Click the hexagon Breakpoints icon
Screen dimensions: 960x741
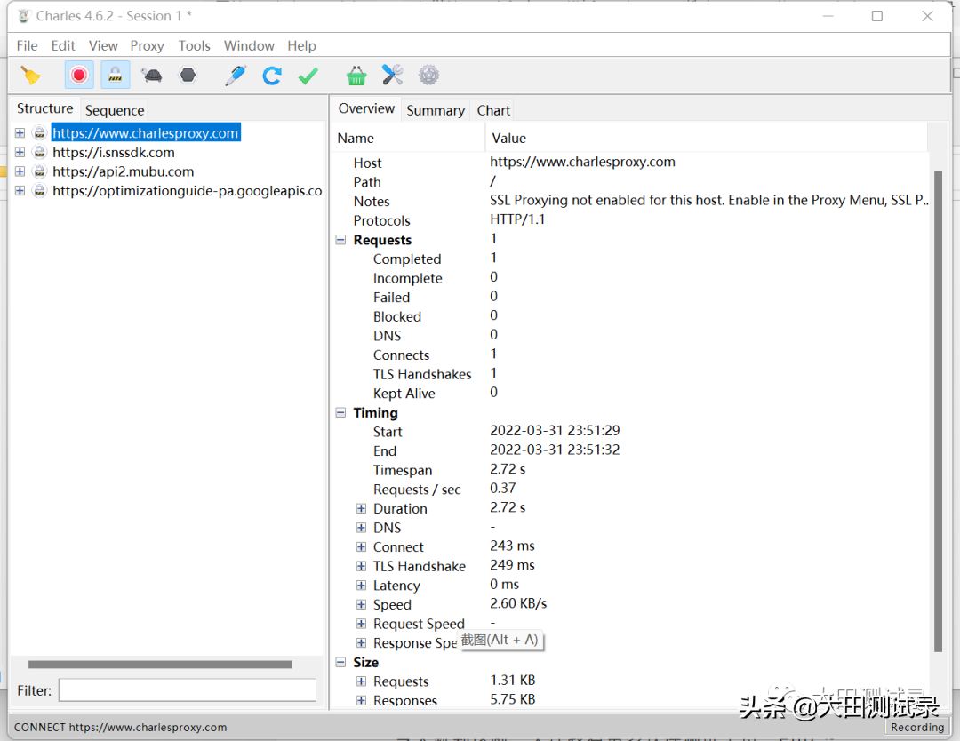(x=188, y=76)
